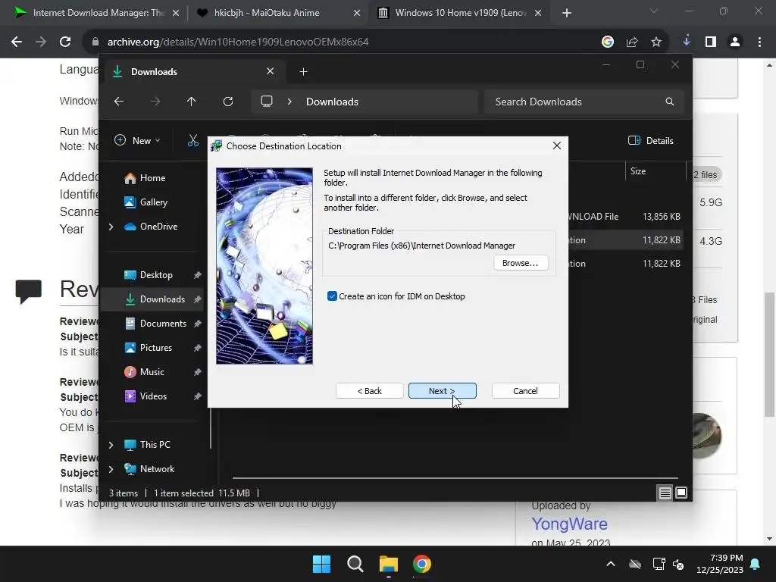Open Windows taskbar Search
This screenshot has height=582, width=776.
pos(355,564)
